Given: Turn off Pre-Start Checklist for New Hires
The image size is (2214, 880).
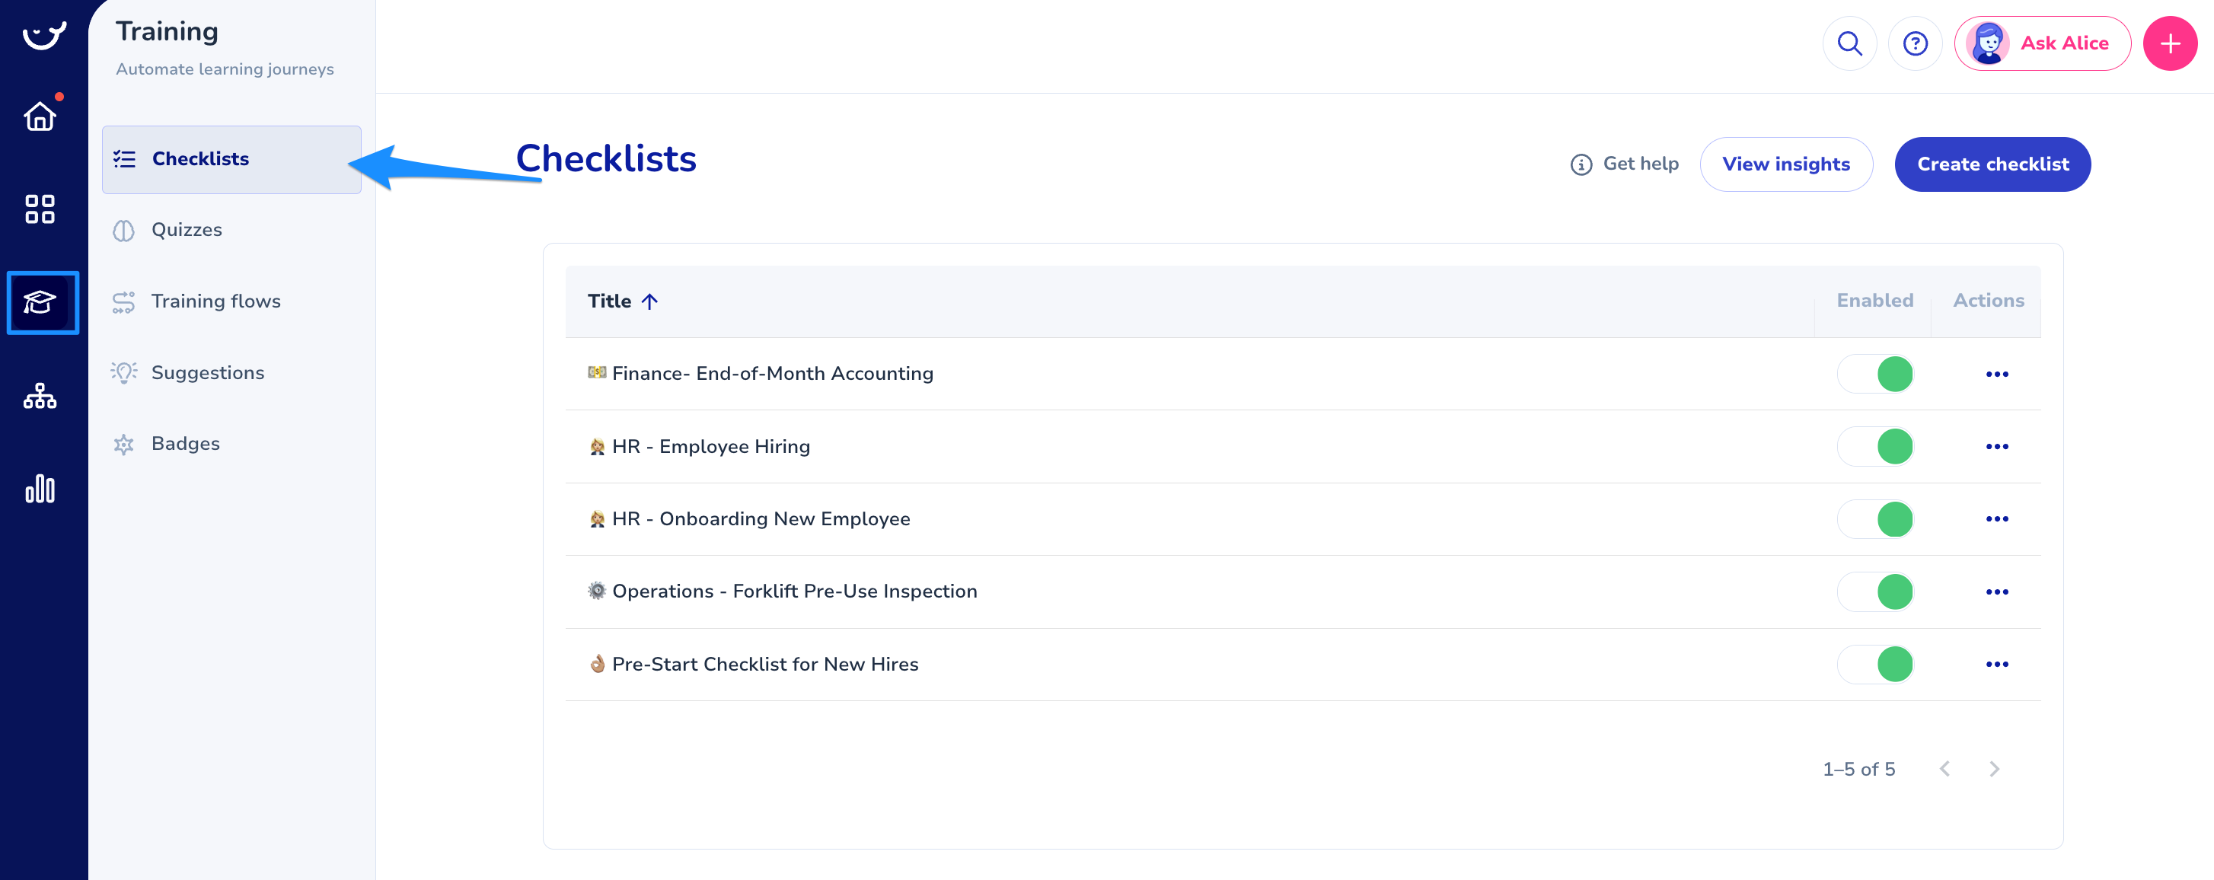Looking at the screenshot, I should [x=1875, y=665].
